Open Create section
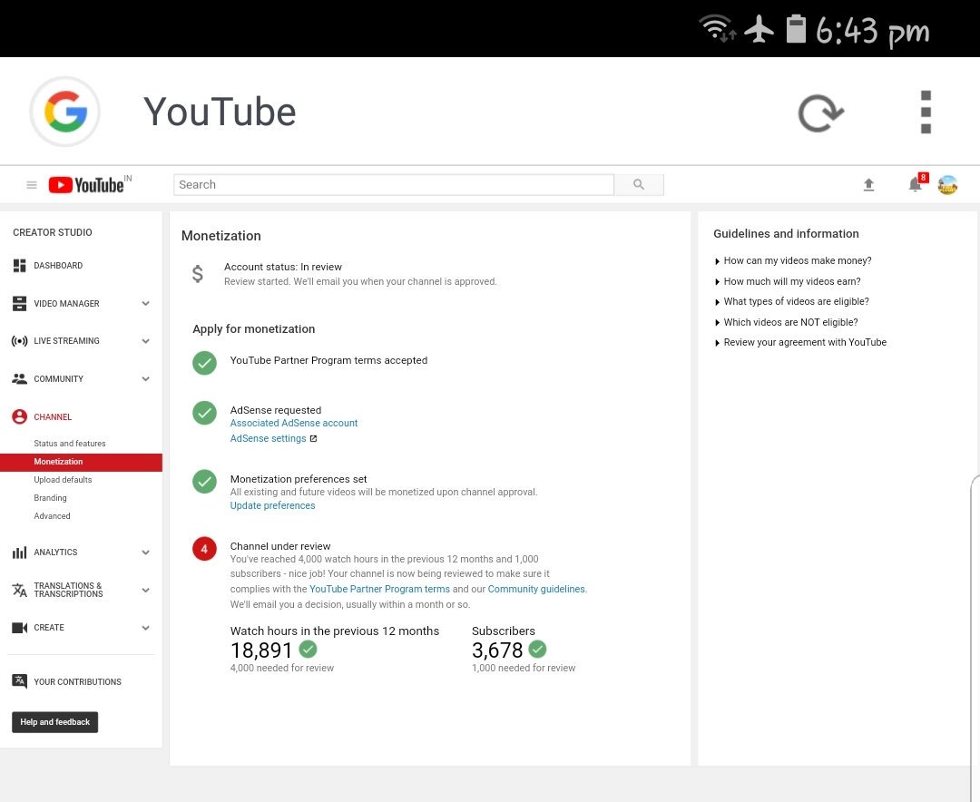The height and width of the screenshot is (802, 980). pos(49,628)
